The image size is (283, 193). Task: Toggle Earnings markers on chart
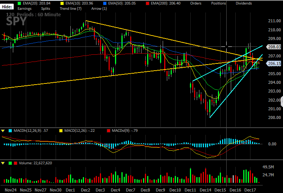pos(24,8)
